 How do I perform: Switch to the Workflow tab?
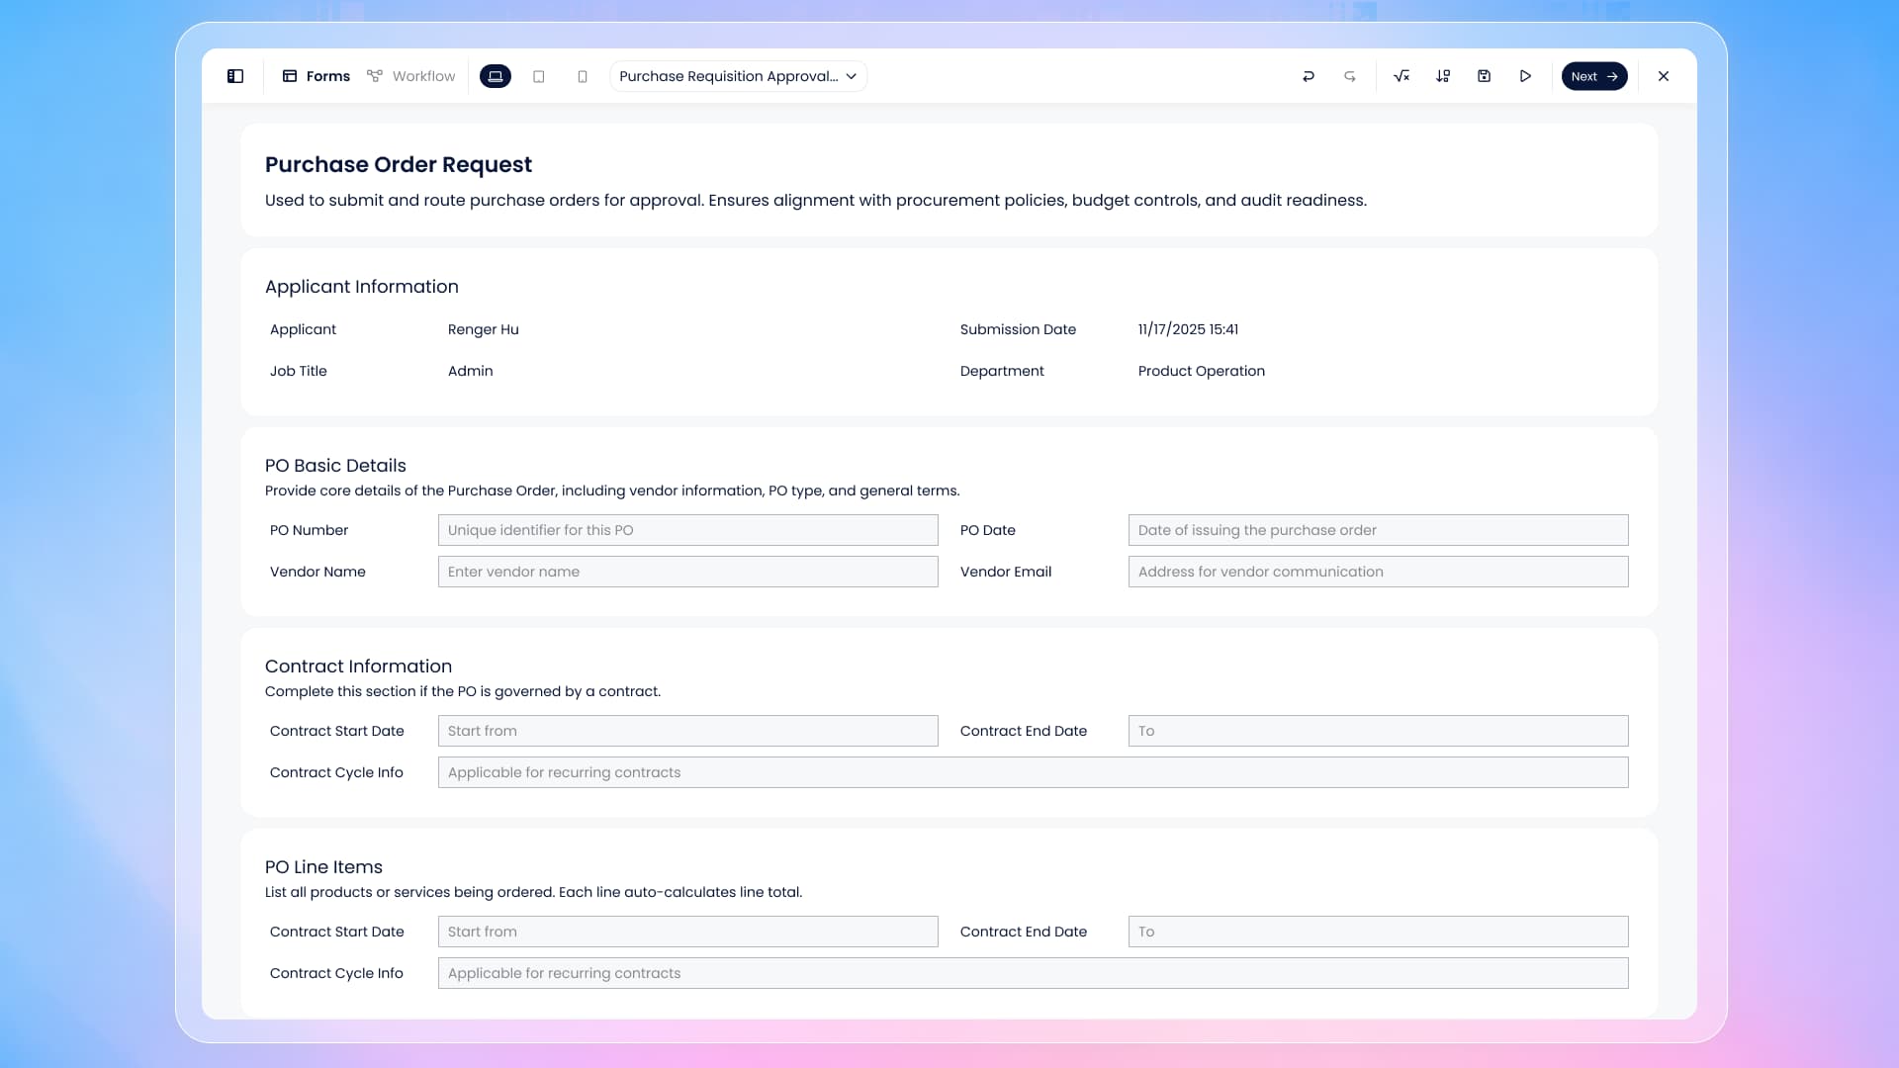[x=411, y=76]
